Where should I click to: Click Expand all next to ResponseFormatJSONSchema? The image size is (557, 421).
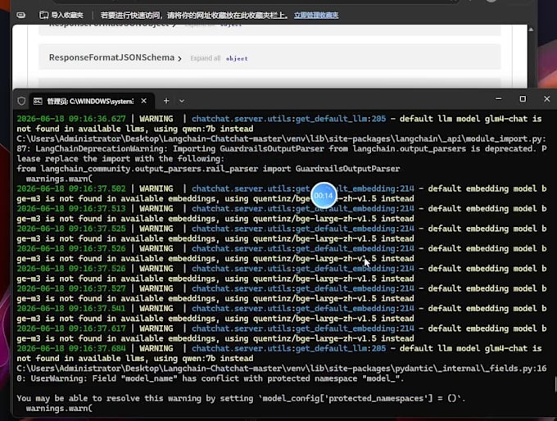(x=206, y=58)
